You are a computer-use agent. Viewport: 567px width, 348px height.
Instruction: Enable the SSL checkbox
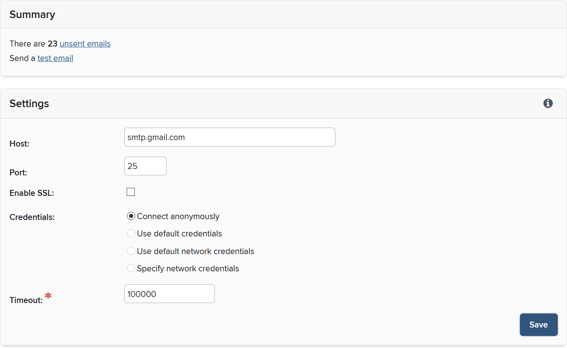[x=131, y=192]
